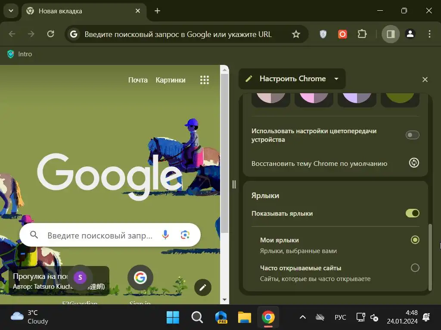Click the Google icon in the address bar
The image size is (441, 330).
(x=74, y=34)
